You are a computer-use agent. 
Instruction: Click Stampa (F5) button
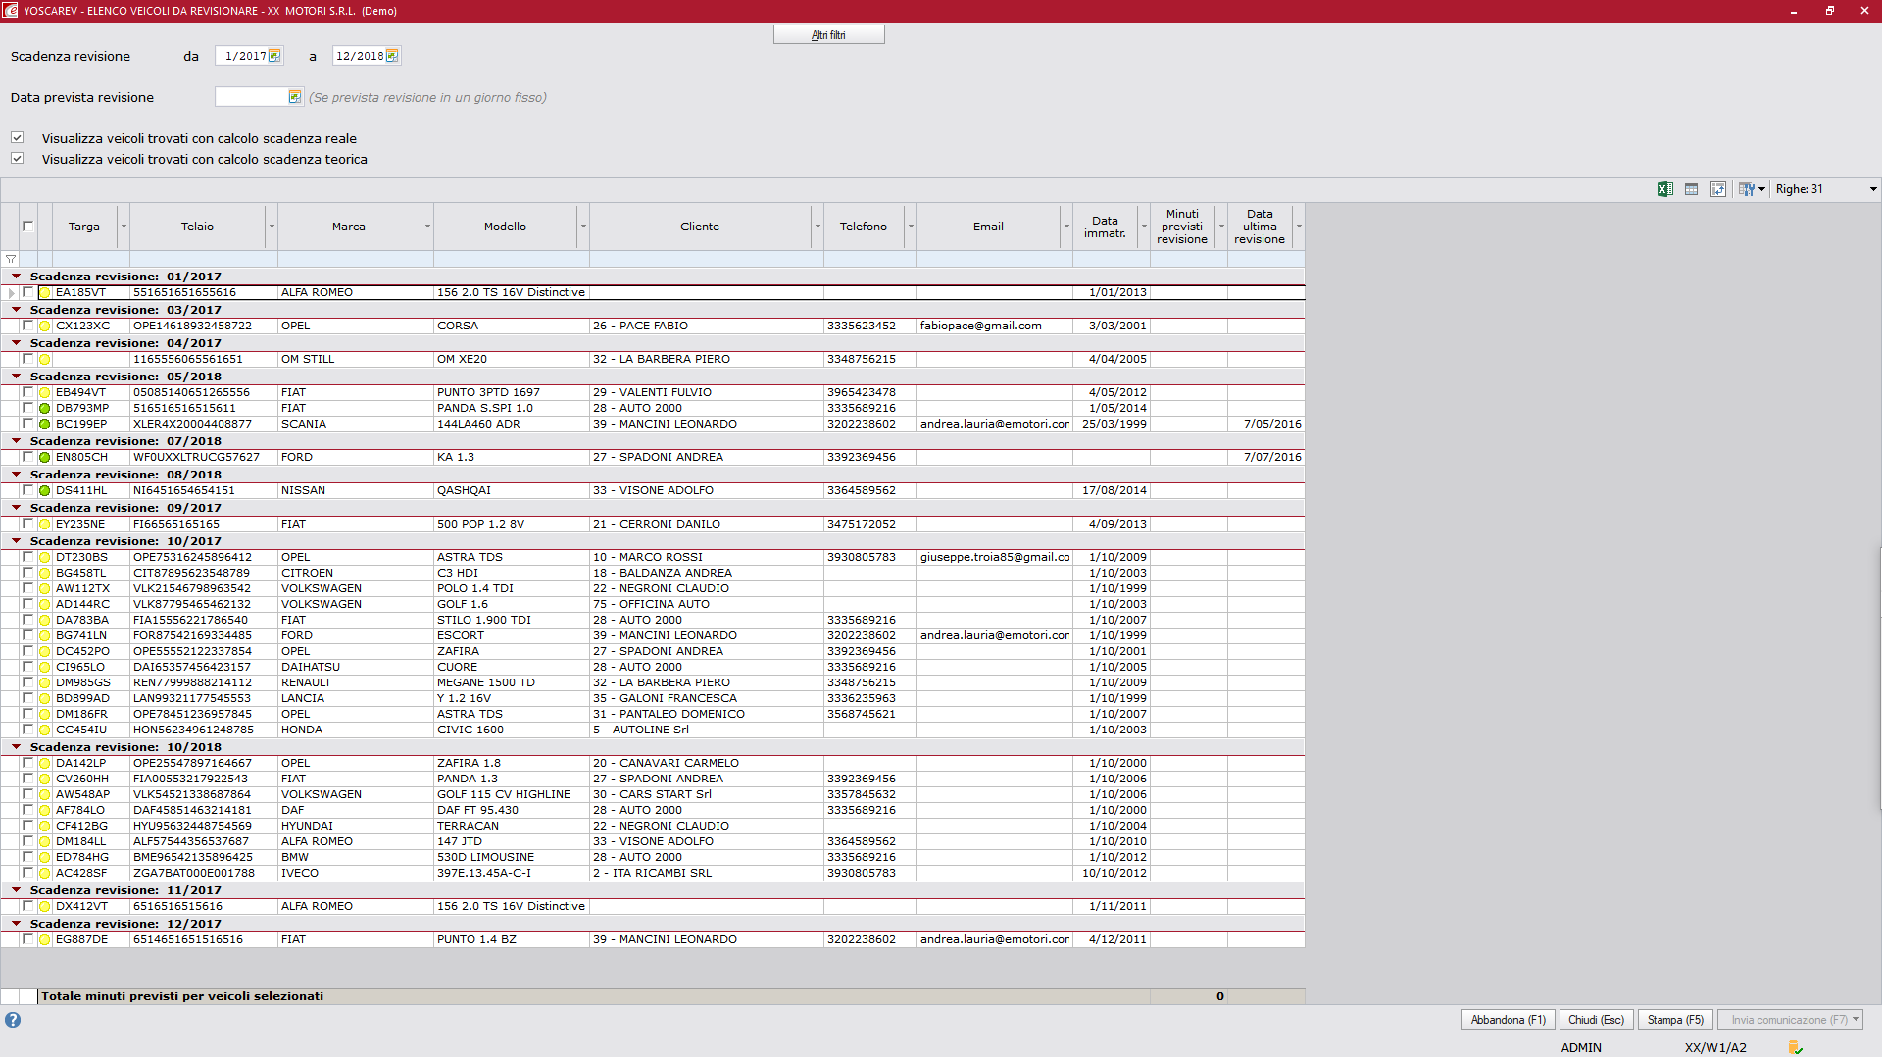coord(1675,1020)
